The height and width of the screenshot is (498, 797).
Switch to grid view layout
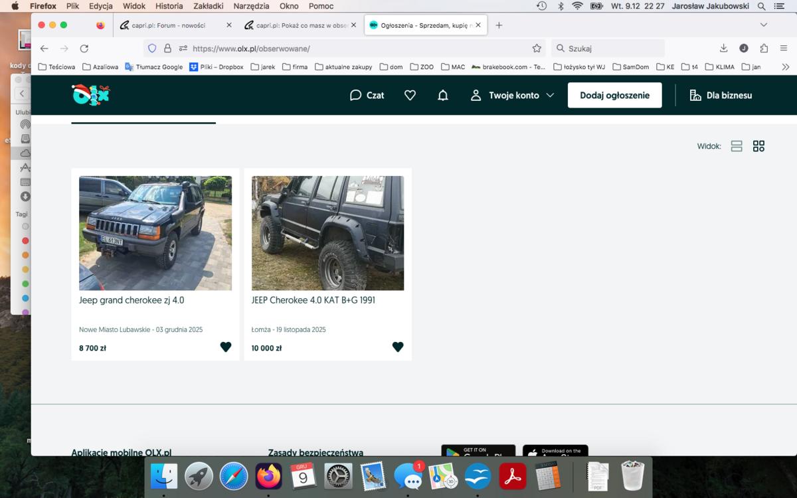point(758,146)
